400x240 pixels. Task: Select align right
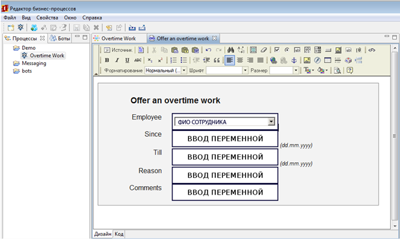point(250,60)
